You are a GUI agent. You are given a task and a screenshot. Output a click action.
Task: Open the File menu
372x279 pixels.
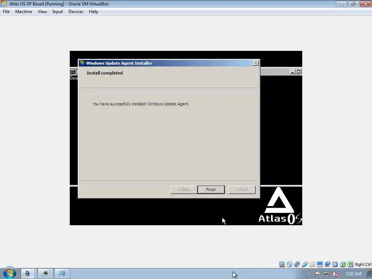[x=6, y=12]
